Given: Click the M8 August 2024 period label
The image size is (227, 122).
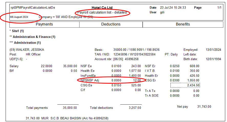Looking at the screenshot, I should tap(19, 17).
